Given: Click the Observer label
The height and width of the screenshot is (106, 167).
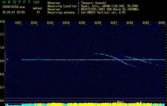Looking at the screenshot, I should [54, 3].
